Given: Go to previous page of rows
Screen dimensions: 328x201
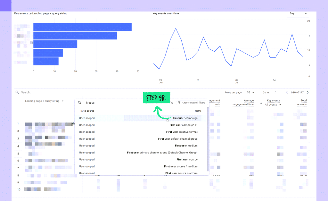Looking at the screenshot, I should pos(287,92).
